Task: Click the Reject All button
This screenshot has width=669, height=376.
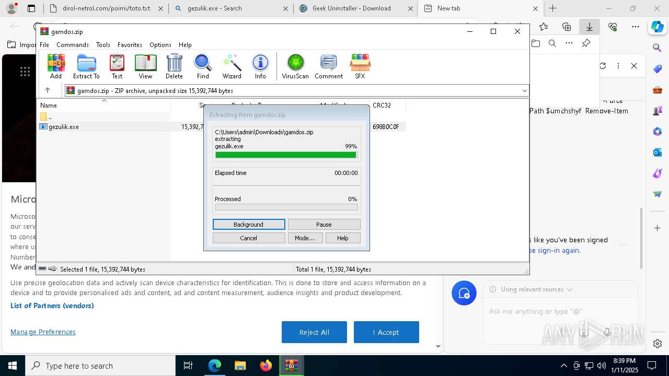Action: 314,332
